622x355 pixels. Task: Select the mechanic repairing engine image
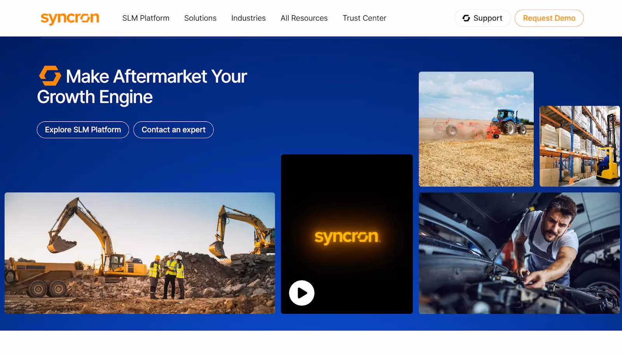[519, 253]
